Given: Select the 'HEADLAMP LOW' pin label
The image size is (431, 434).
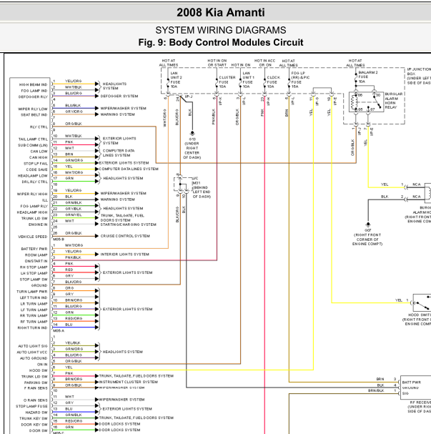Looking at the screenshot, I should click(33, 176).
